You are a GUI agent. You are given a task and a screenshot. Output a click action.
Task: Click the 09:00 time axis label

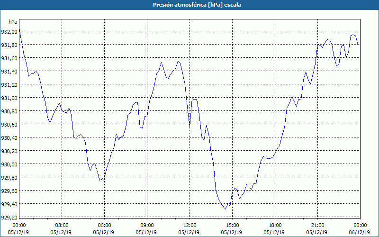click(x=147, y=226)
